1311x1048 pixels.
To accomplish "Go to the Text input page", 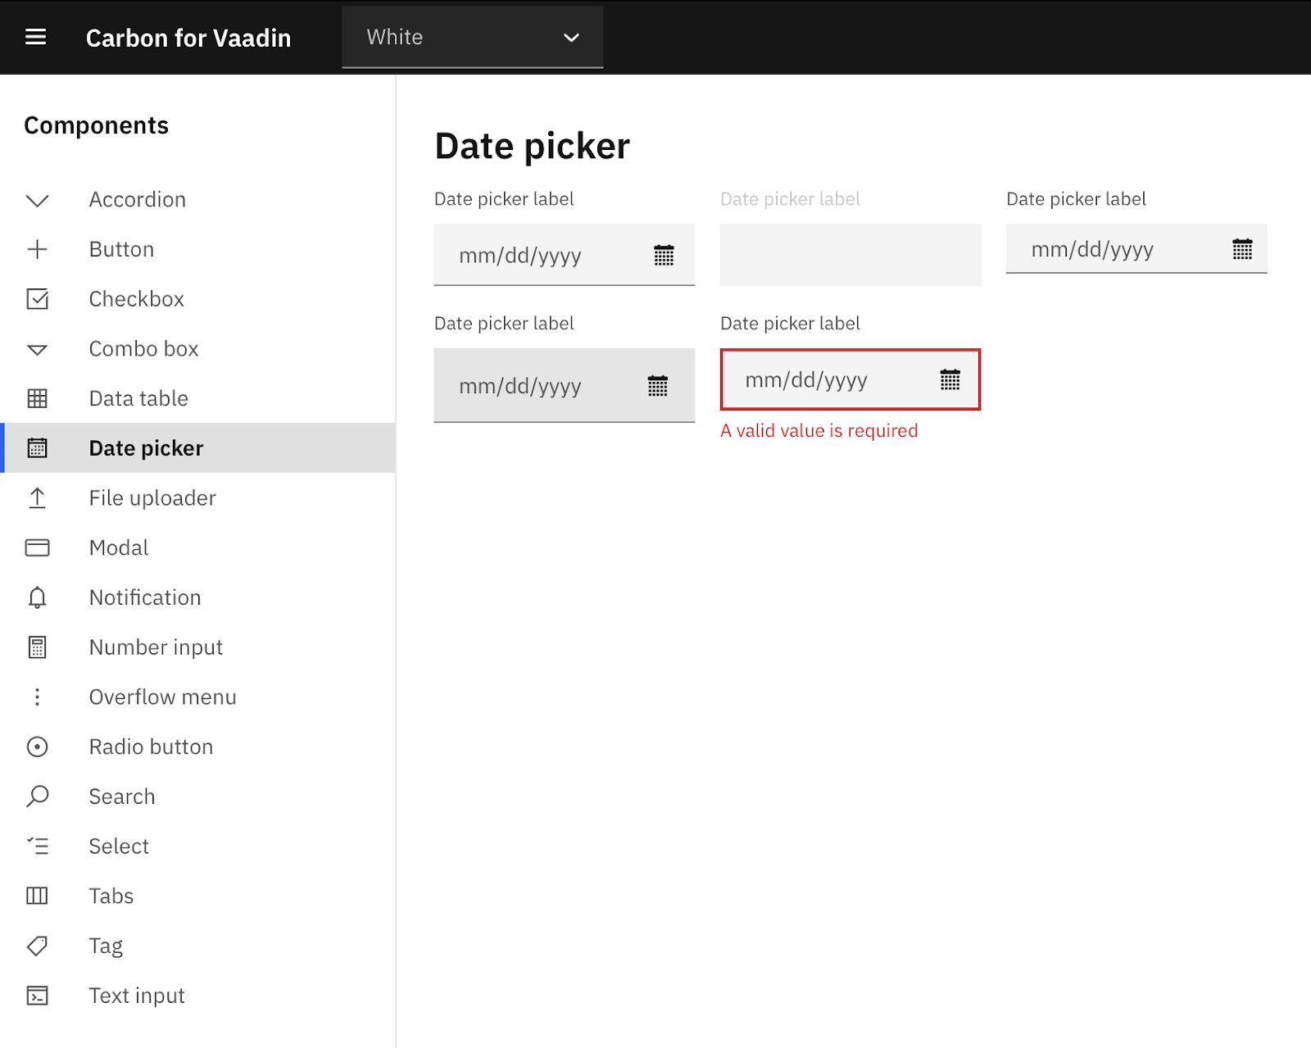I will click(137, 996).
